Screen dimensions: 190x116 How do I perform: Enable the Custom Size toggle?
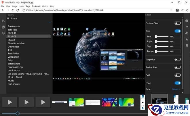pyautogui.click(x=177, y=23)
